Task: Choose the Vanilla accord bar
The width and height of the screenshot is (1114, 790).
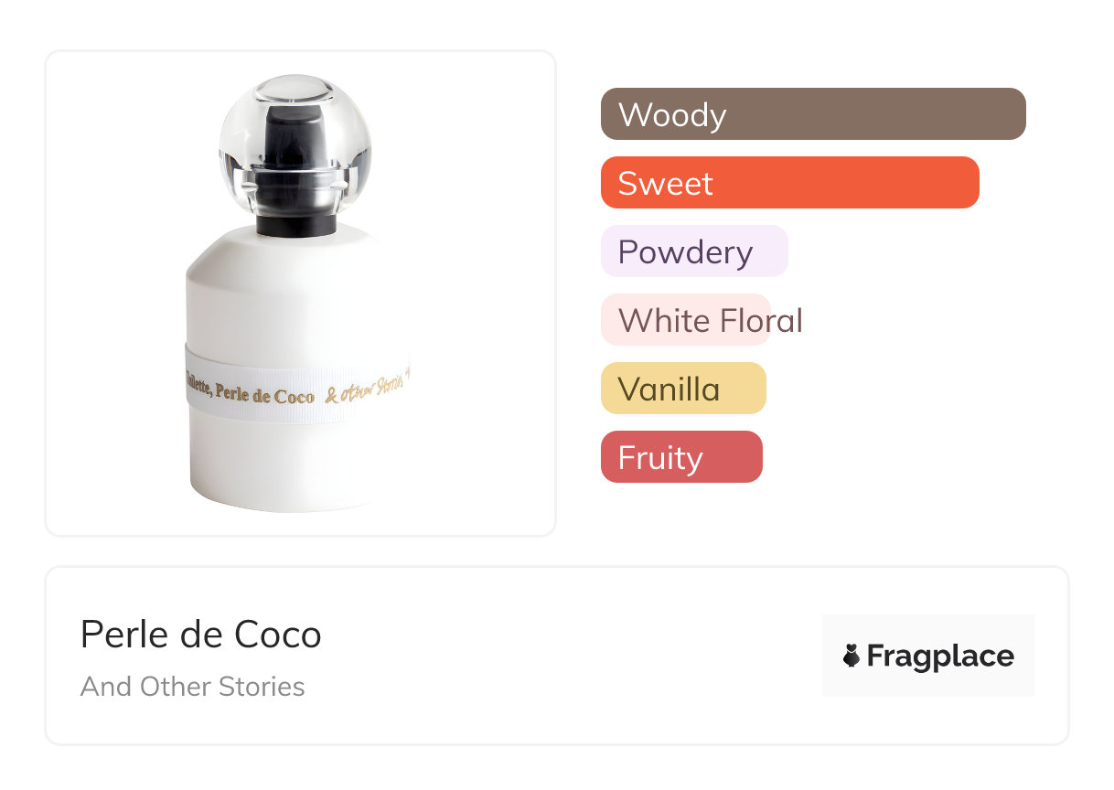Action: pyautogui.click(x=682, y=389)
